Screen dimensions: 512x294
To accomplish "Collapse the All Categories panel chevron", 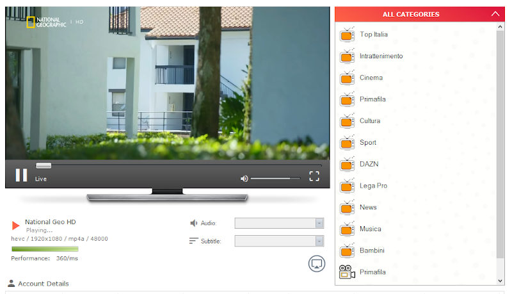I will (495, 14).
